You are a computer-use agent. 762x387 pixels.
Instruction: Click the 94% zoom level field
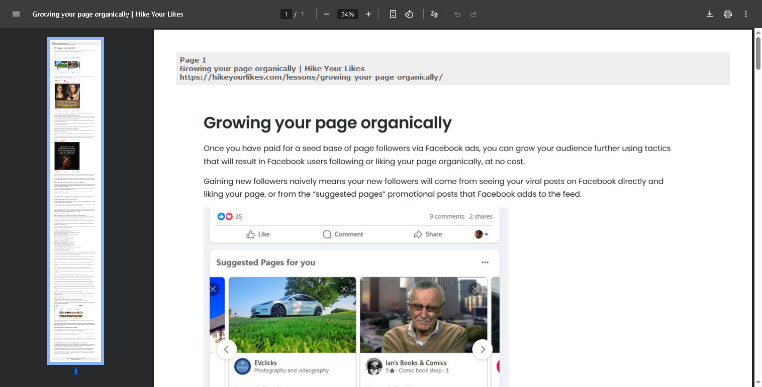pyautogui.click(x=347, y=14)
